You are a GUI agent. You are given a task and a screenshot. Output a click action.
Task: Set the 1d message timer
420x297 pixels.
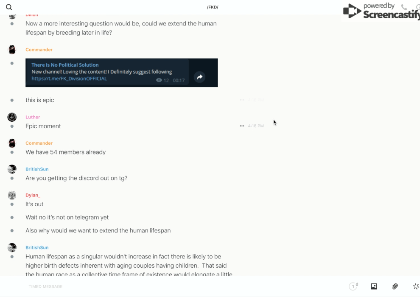353,286
